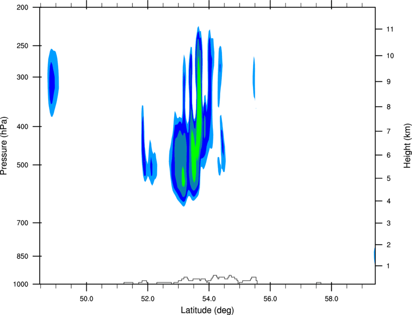Image resolution: width=412 pixels, height=315 pixels.
Task: Pick the 11 km height label
Action: click(390, 29)
